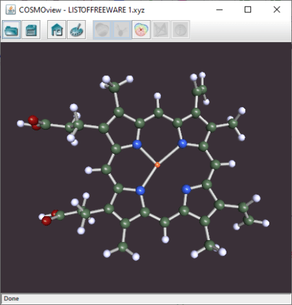Select the top center white hydrogen atom

(158, 96)
